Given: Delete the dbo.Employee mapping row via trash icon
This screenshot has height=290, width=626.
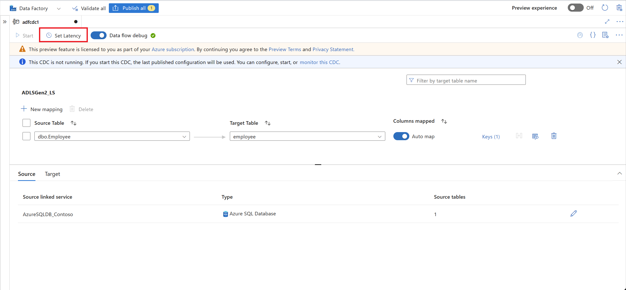Looking at the screenshot, I should (554, 136).
